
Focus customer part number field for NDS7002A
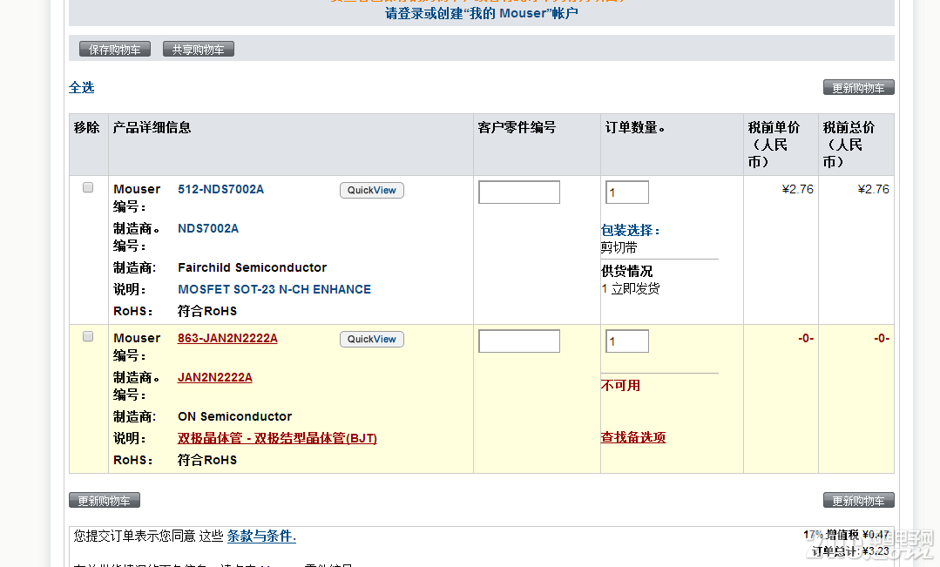click(x=519, y=192)
